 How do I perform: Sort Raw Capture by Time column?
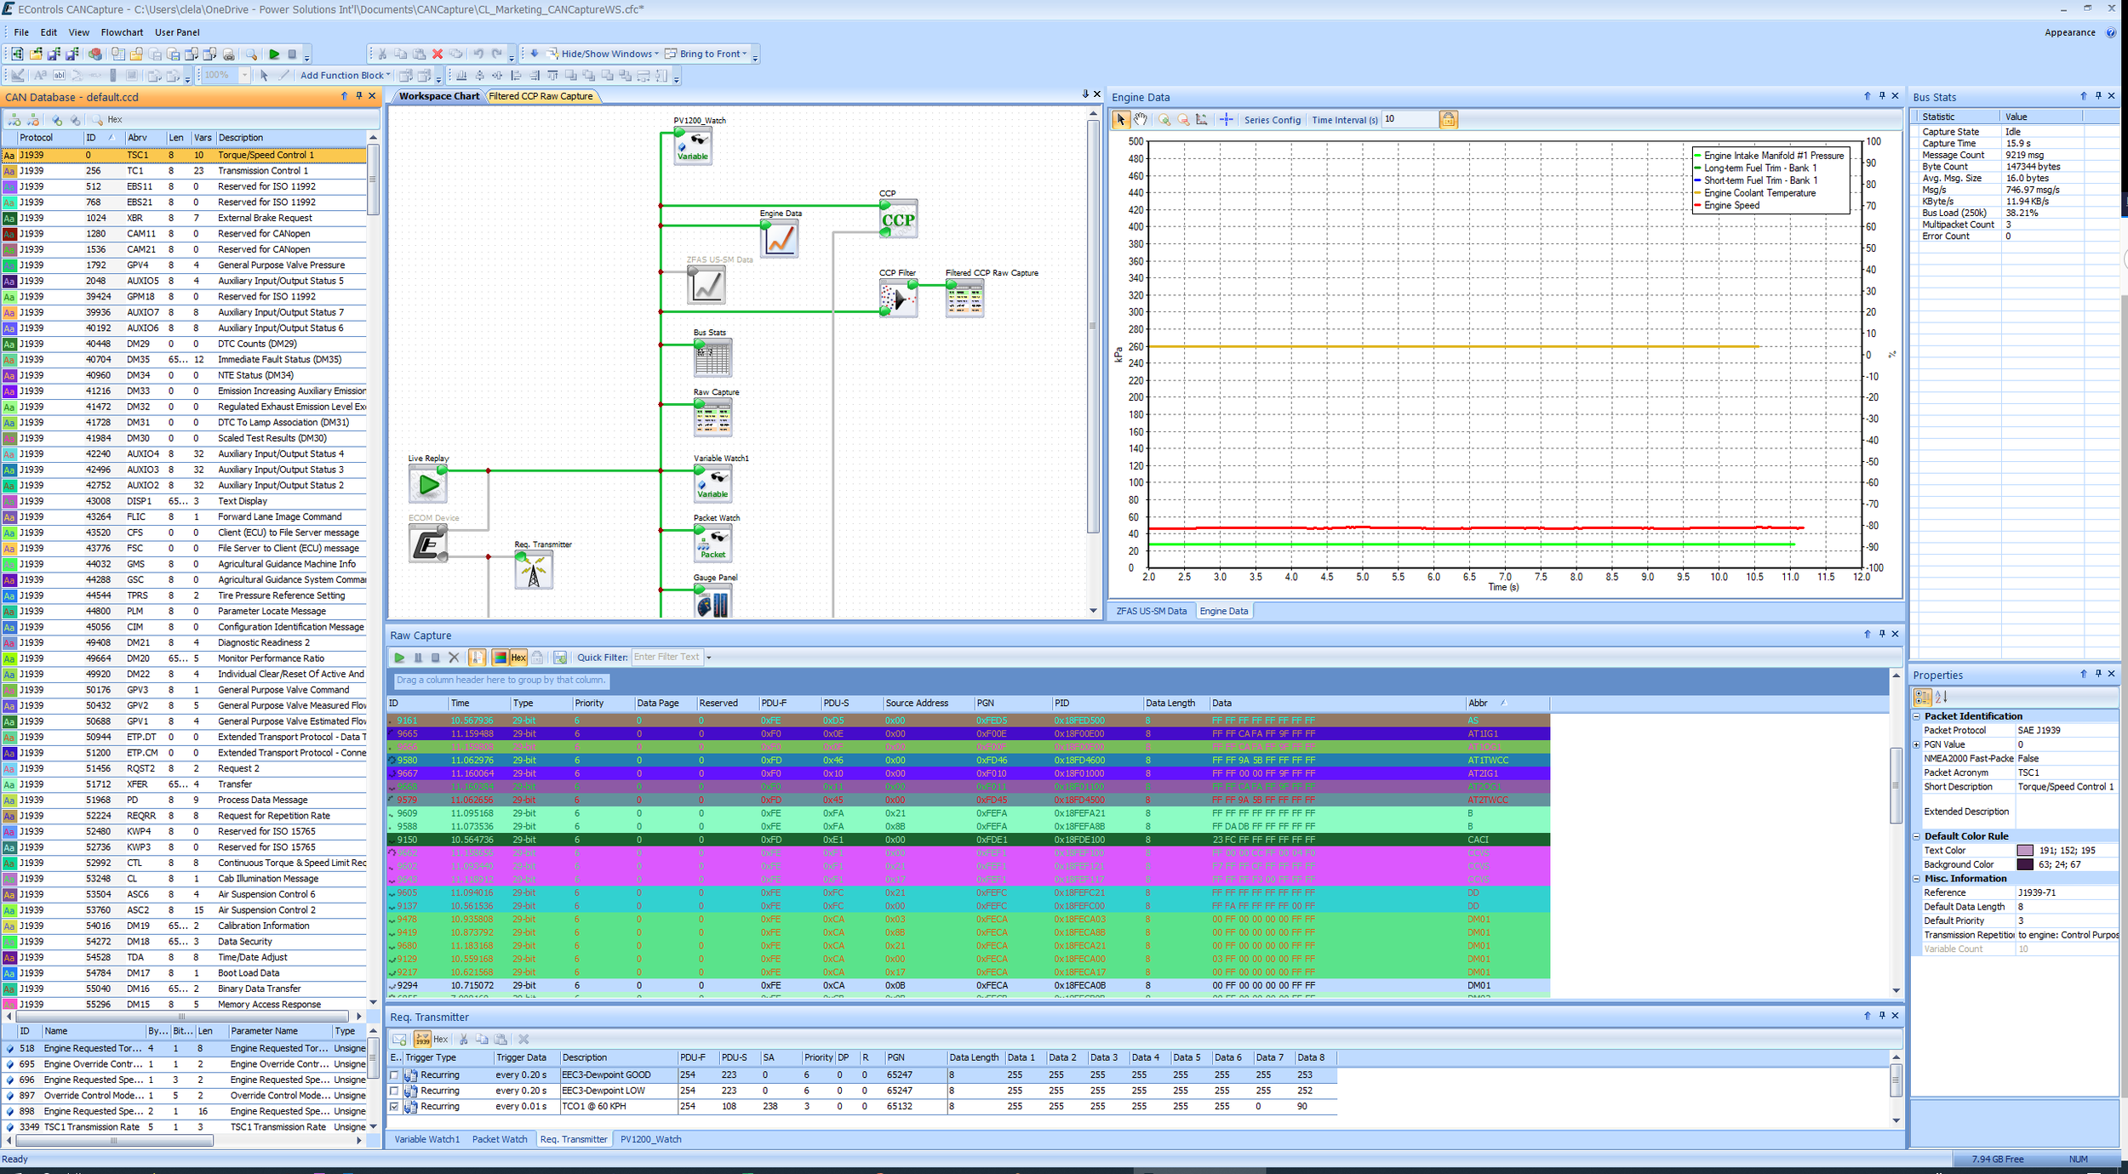pyautogui.click(x=479, y=704)
